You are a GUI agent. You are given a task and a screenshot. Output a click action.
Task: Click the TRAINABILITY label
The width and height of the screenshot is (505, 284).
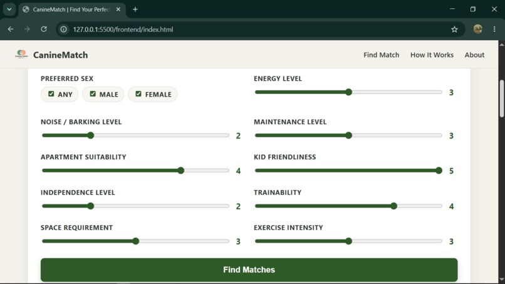(278, 192)
